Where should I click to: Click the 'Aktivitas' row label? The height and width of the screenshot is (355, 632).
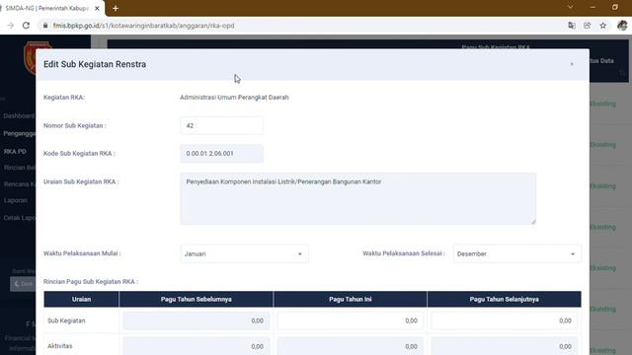pyautogui.click(x=59, y=346)
